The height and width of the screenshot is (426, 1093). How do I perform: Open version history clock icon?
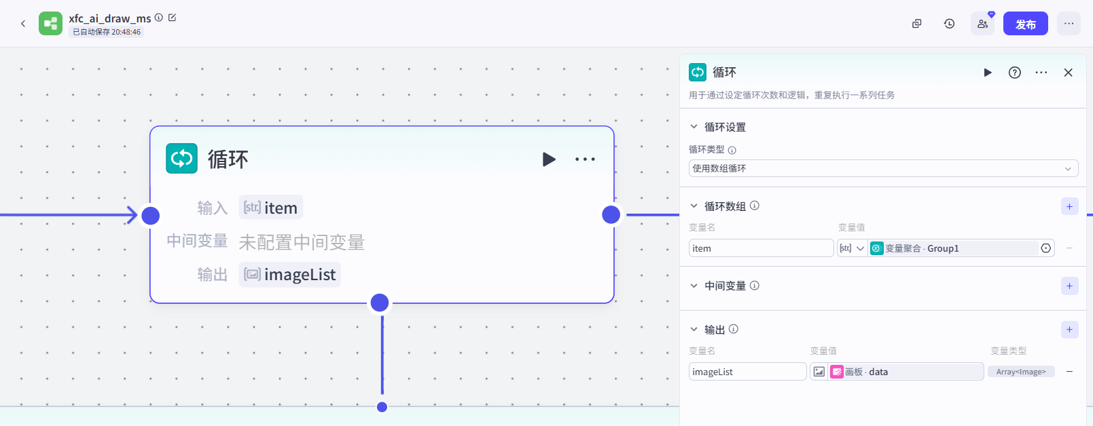[949, 24]
